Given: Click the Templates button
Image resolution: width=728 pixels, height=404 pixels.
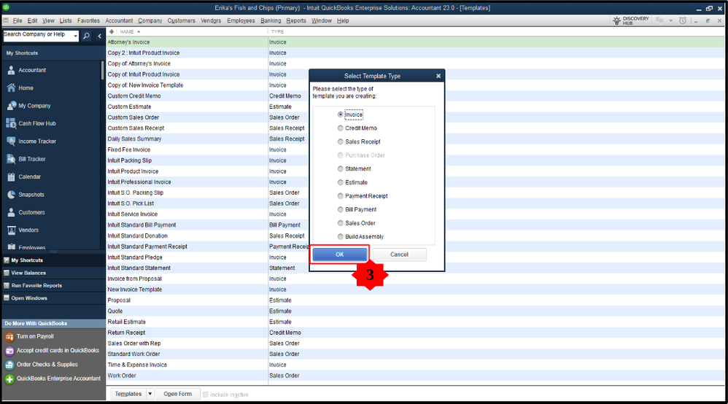Looking at the screenshot, I should (x=128, y=394).
